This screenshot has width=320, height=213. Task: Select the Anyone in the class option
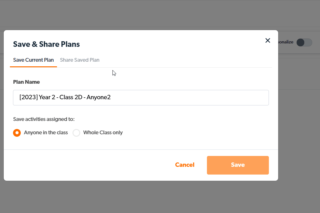click(17, 133)
